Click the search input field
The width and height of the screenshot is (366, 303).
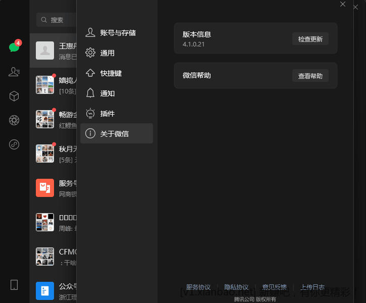coord(56,20)
